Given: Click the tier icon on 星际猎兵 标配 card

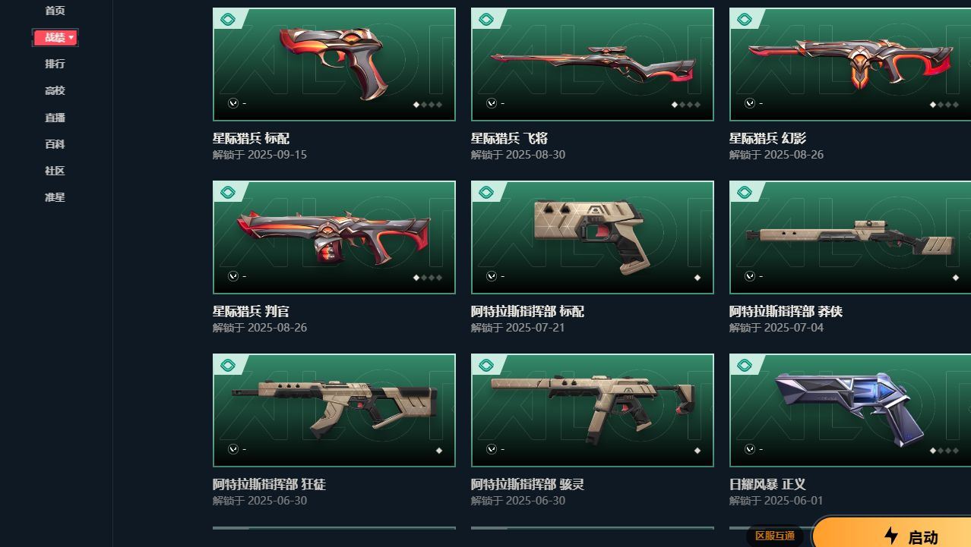Looking at the screenshot, I should [x=226, y=19].
